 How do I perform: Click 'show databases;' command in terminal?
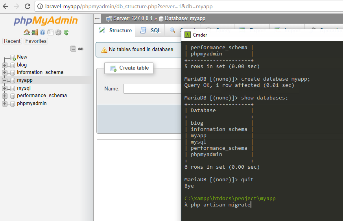(264, 98)
